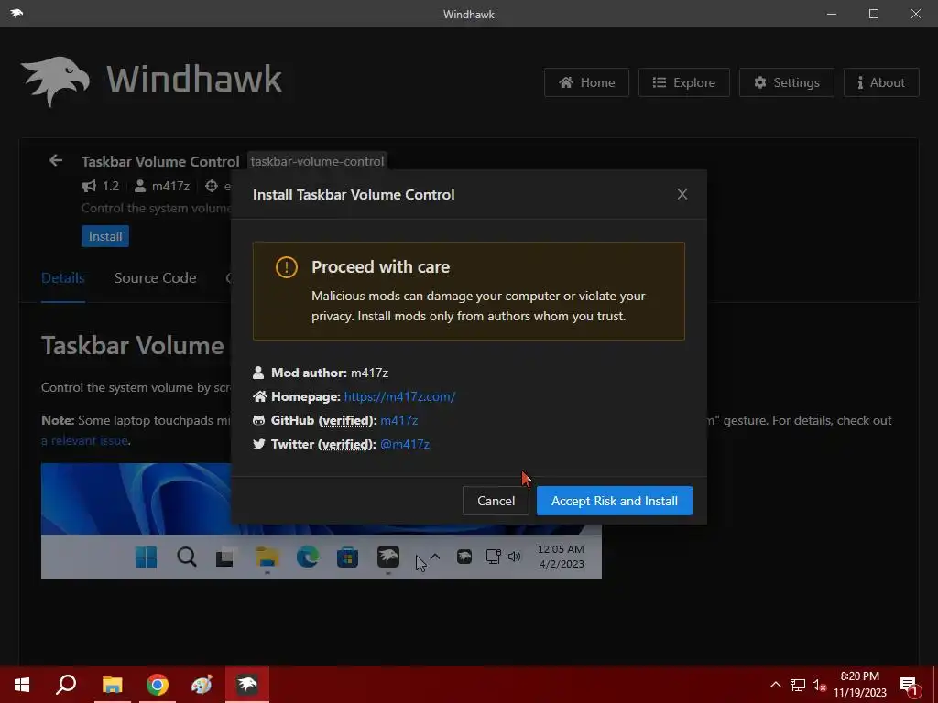Click 'Proceed with care' heading
This screenshot has height=703, width=938.
tap(380, 267)
